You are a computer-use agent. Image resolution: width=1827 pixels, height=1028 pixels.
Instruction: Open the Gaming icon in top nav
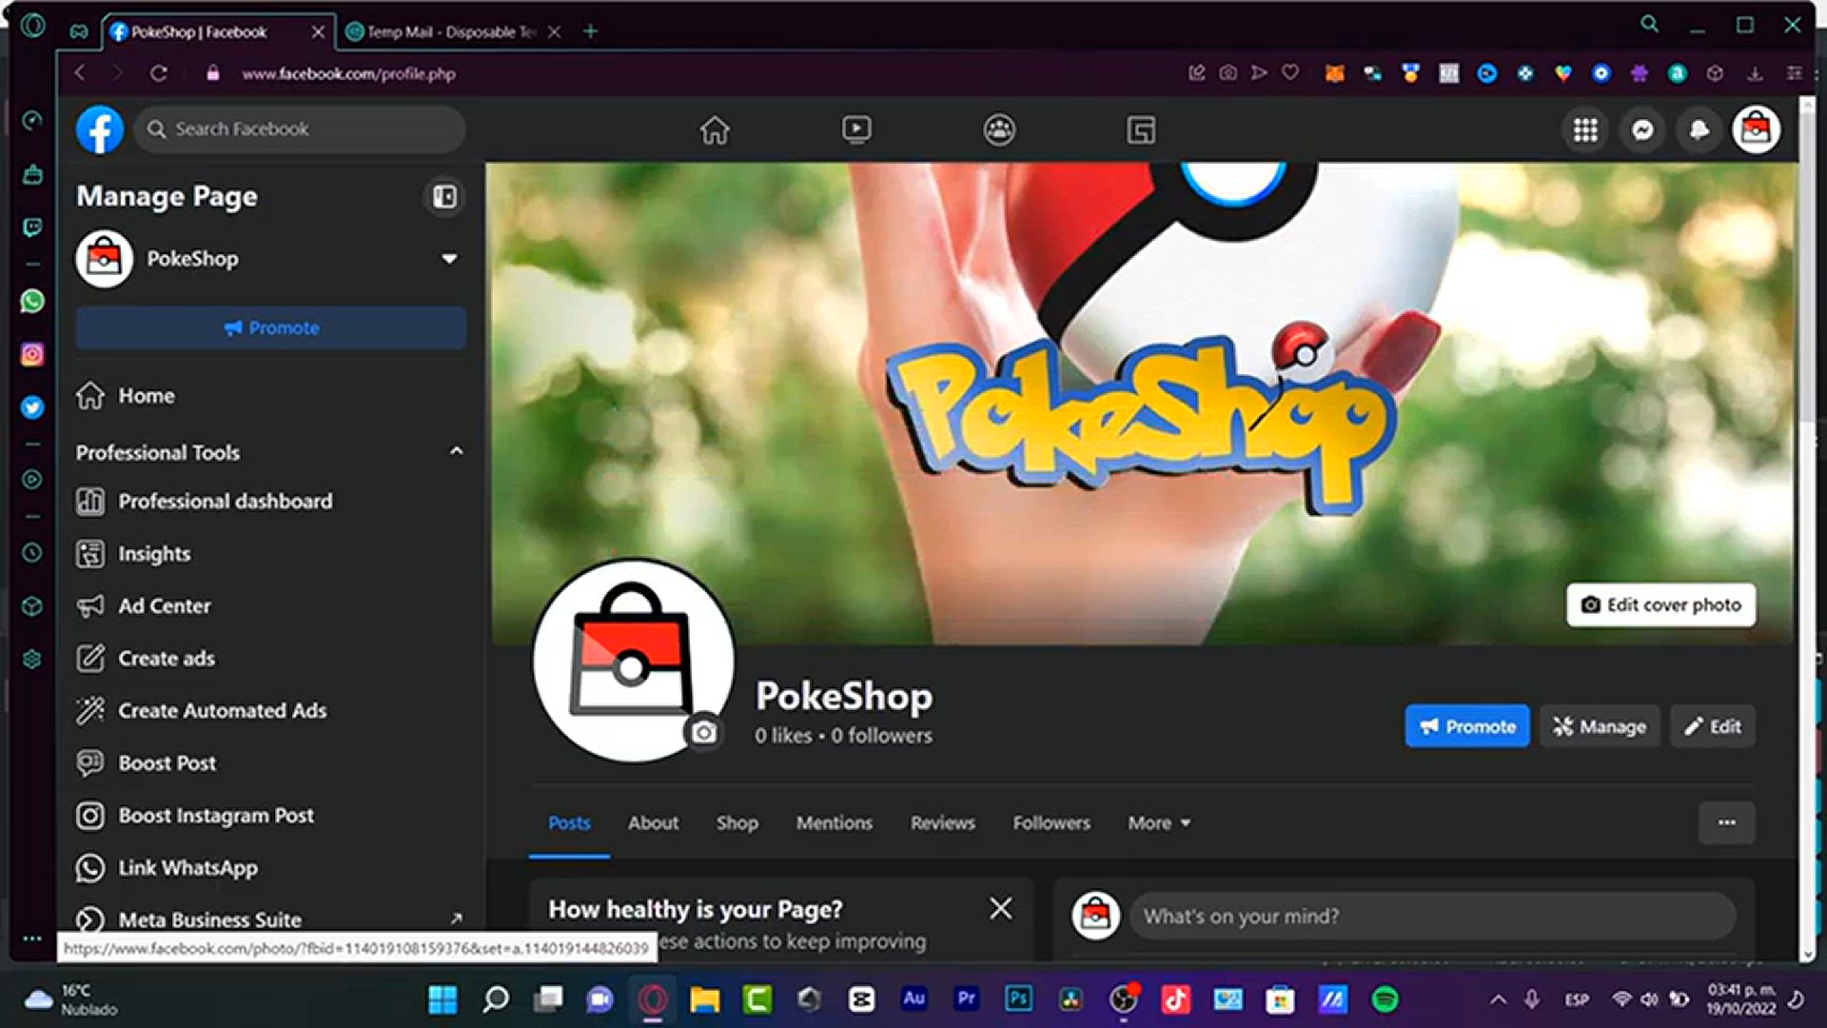coord(1141,129)
